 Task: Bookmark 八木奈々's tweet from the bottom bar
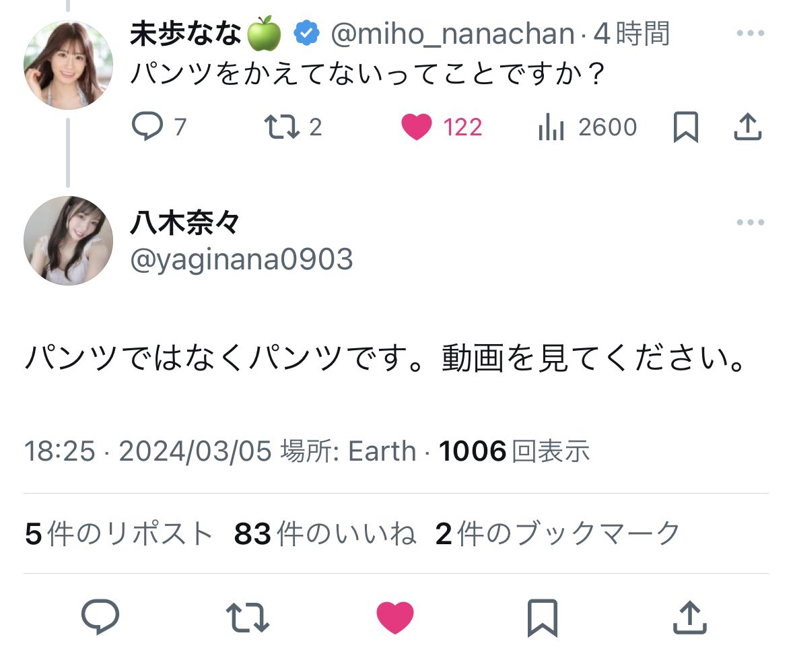(x=542, y=618)
